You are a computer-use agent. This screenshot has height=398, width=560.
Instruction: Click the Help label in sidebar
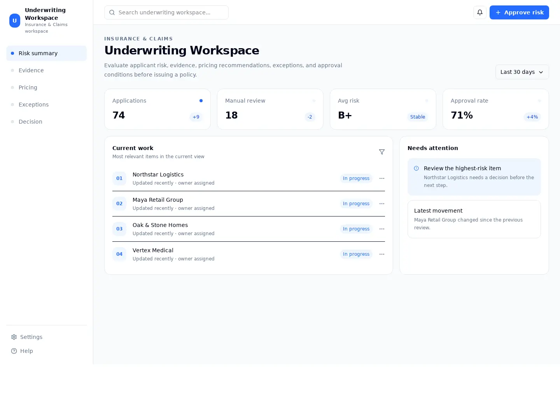tap(26, 351)
